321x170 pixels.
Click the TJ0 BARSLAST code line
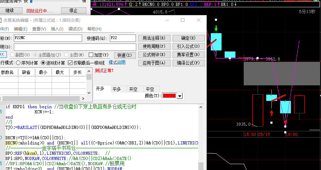coord(73,127)
